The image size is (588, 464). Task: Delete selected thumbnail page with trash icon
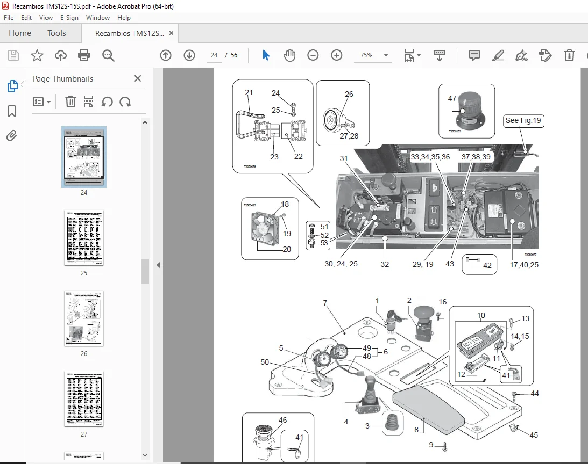(x=70, y=102)
